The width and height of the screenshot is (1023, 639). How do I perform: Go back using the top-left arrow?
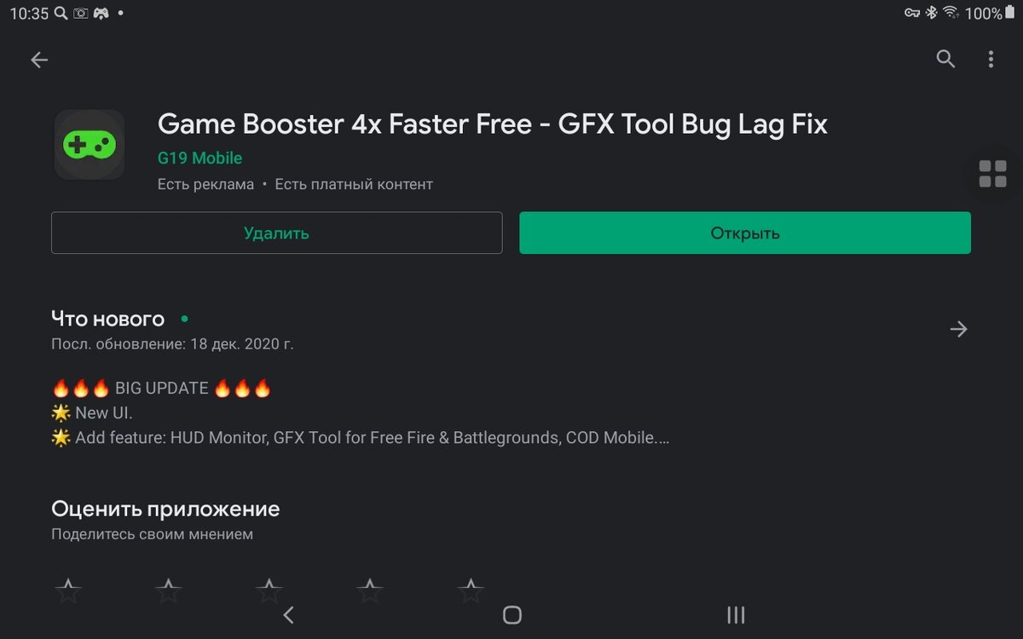[39, 60]
